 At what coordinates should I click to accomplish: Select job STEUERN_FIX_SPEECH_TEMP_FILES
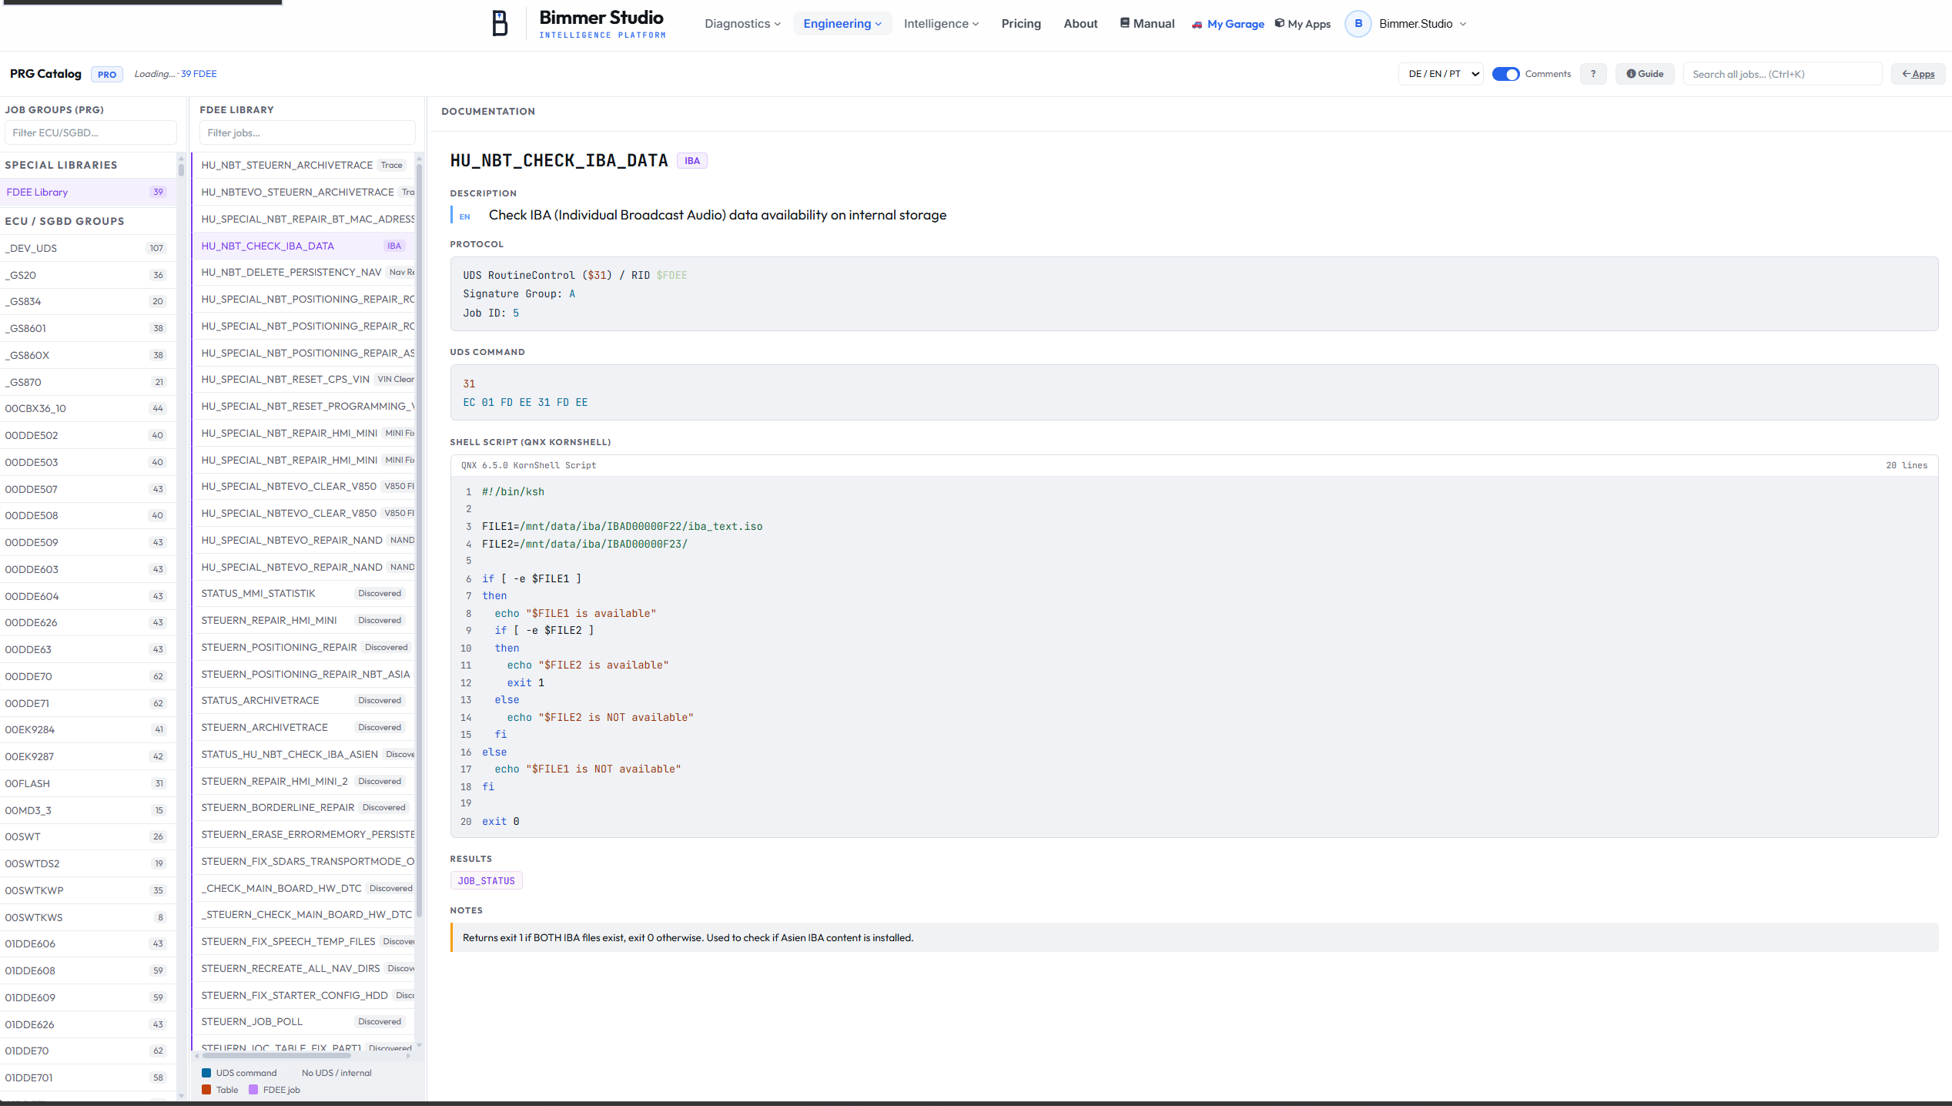[x=304, y=941]
